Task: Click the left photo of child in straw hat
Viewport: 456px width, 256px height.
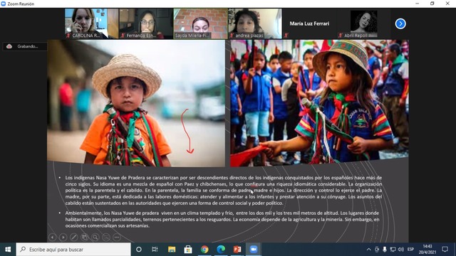Action: pyautogui.click(x=136, y=103)
